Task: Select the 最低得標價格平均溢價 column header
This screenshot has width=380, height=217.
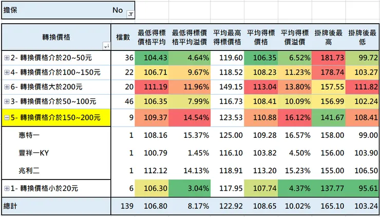Action: (189, 37)
